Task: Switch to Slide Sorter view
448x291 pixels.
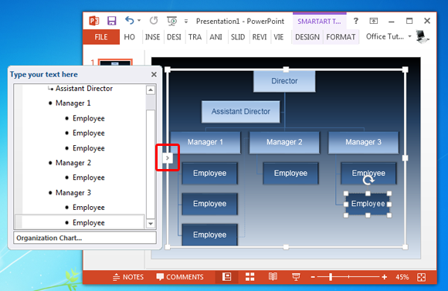Action: click(249, 277)
